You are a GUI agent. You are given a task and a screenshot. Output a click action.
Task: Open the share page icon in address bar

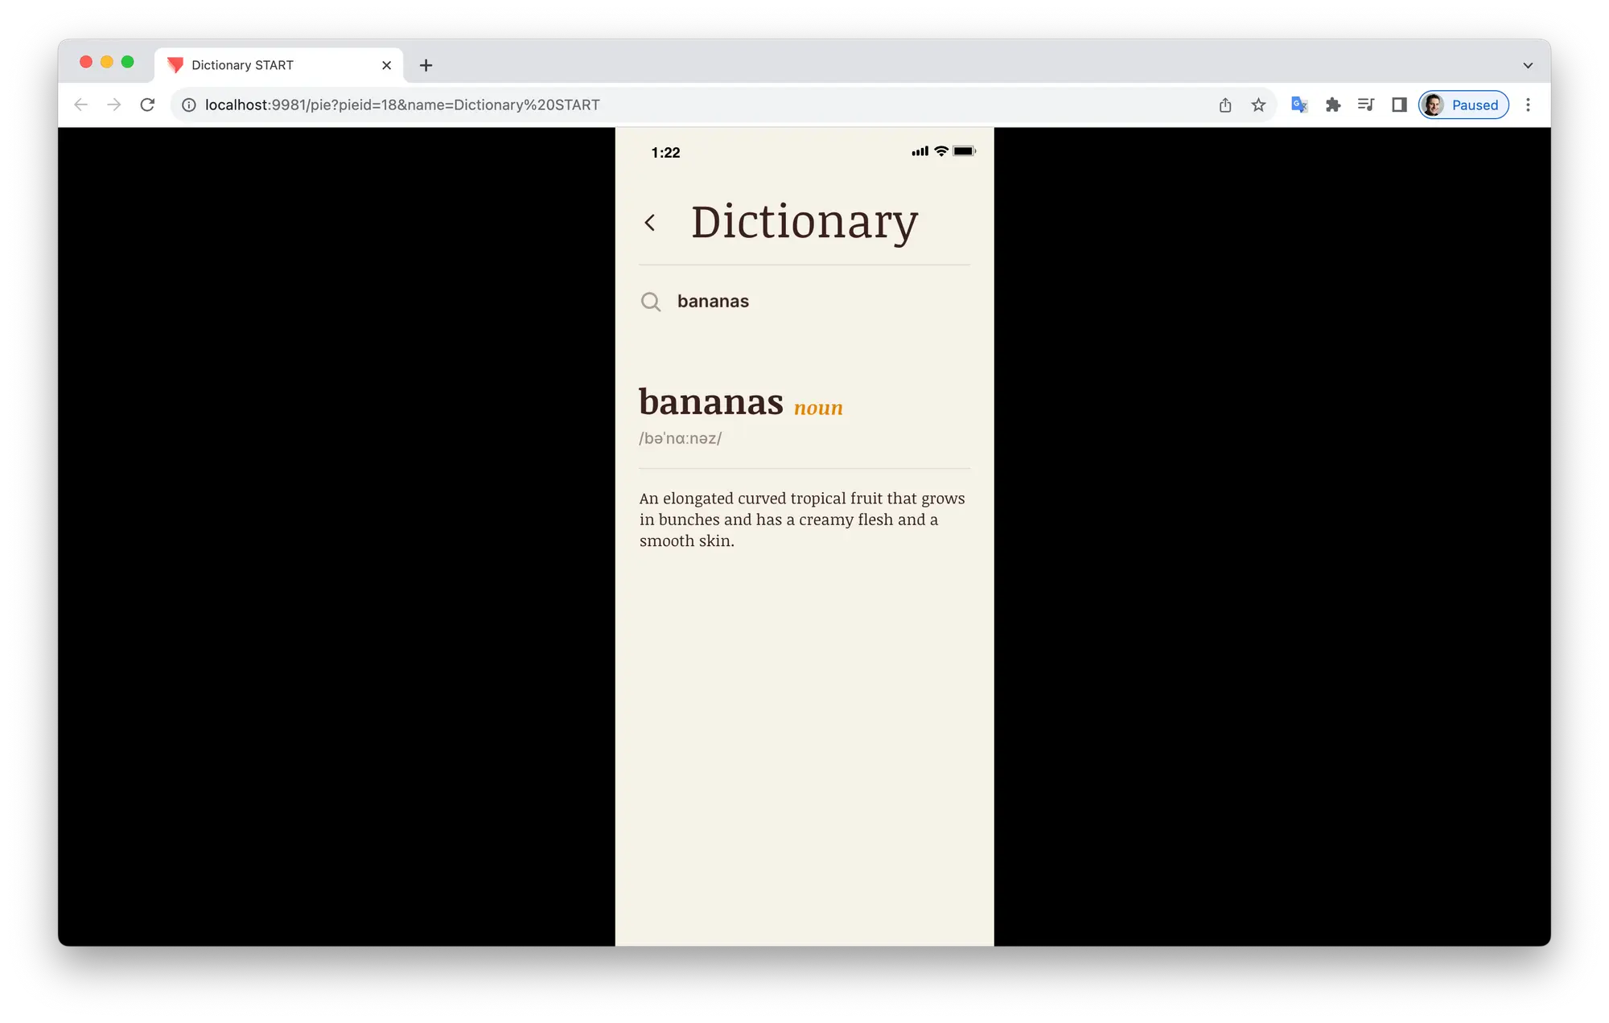1225,105
